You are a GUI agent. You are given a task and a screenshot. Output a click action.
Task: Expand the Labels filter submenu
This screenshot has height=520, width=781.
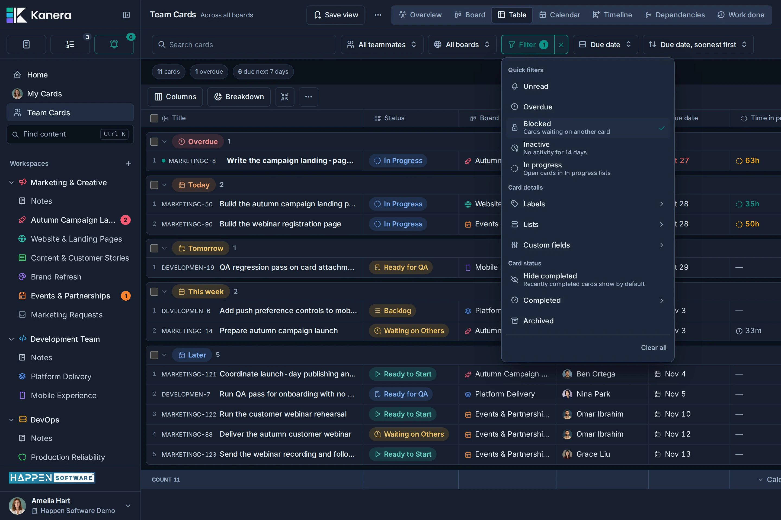pyautogui.click(x=588, y=204)
